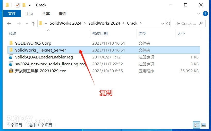Click the Back navigation arrow
211x131 pixels.
coord(9,24)
